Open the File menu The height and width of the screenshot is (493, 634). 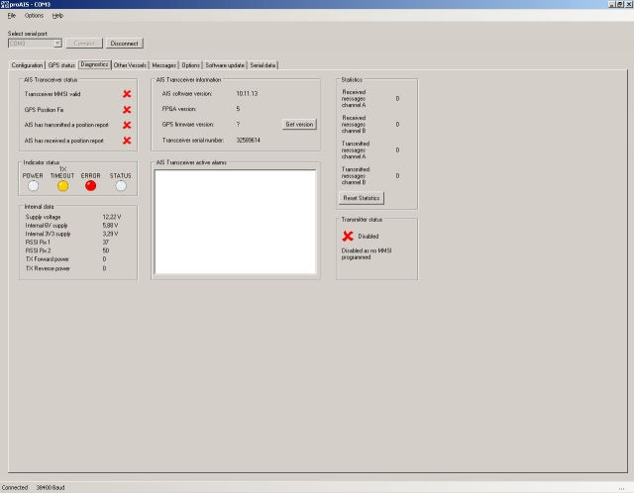click(x=12, y=16)
